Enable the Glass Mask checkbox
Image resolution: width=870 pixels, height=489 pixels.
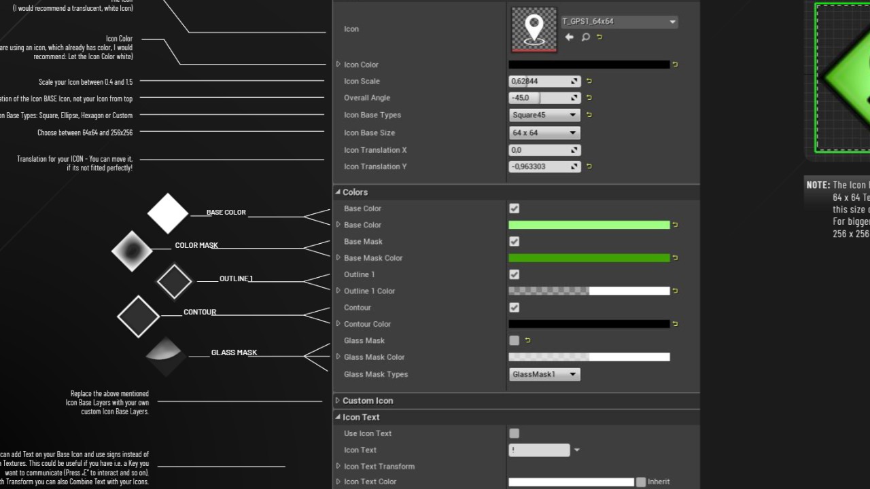pyautogui.click(x=515, y=340)
